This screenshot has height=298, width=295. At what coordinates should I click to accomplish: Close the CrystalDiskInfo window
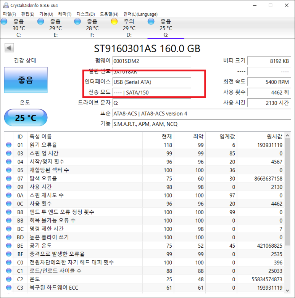pyautogui.click(x=287, y=5)
